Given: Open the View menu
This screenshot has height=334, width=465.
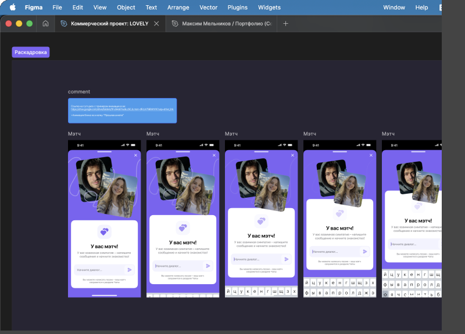Looking at the screenshot, I should pos(100,8).
